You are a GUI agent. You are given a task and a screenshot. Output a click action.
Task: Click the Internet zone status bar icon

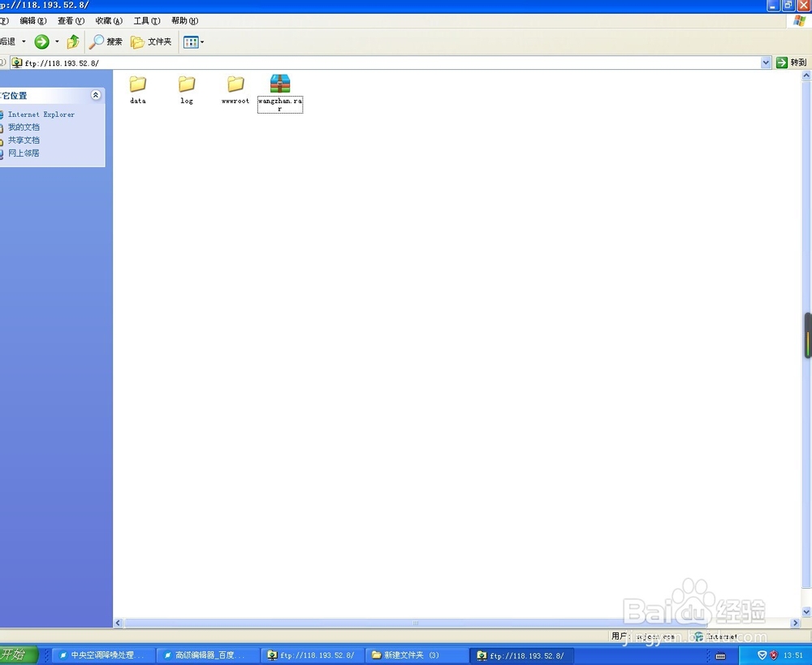[x=698, y=636]
